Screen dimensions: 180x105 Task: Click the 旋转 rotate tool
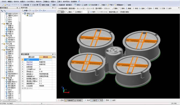142,9
